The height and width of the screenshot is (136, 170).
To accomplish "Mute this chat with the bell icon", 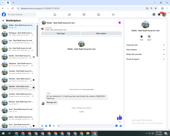I will [141, 36].
